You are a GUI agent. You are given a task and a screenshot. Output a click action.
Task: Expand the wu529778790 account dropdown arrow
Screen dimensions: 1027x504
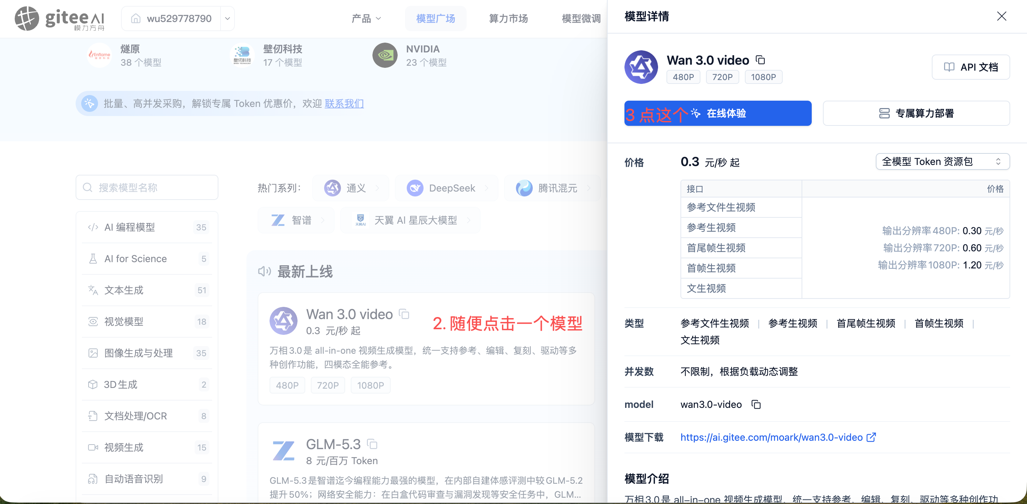pyautogui.click(x=227, y=18)
